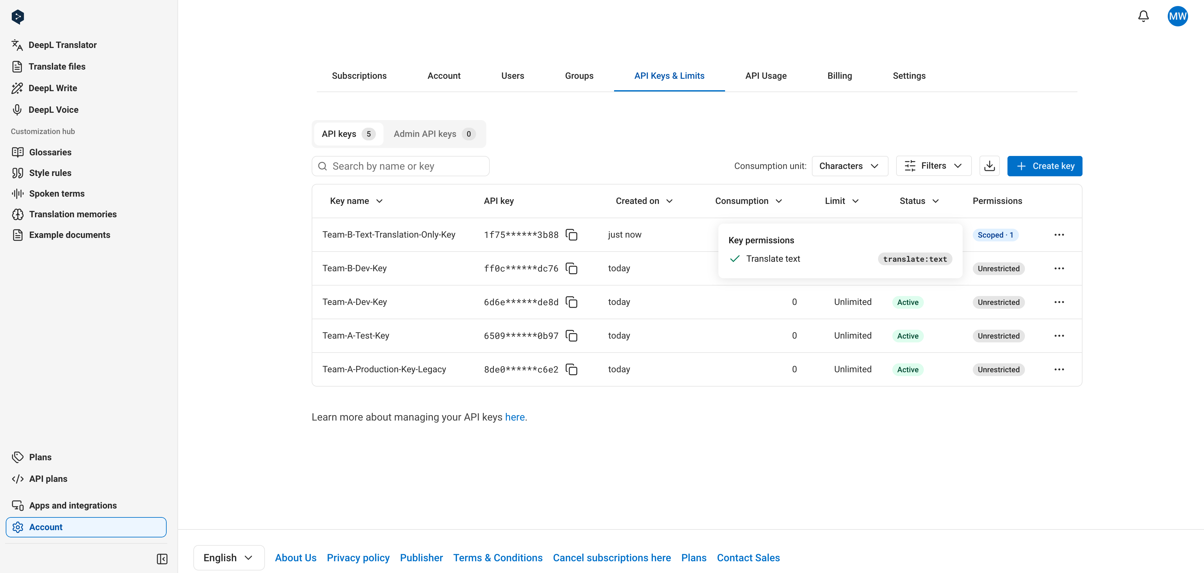Open the MW profile avatar
The height and width of the screenshot is (573, 1204).
pos(1177,16)
